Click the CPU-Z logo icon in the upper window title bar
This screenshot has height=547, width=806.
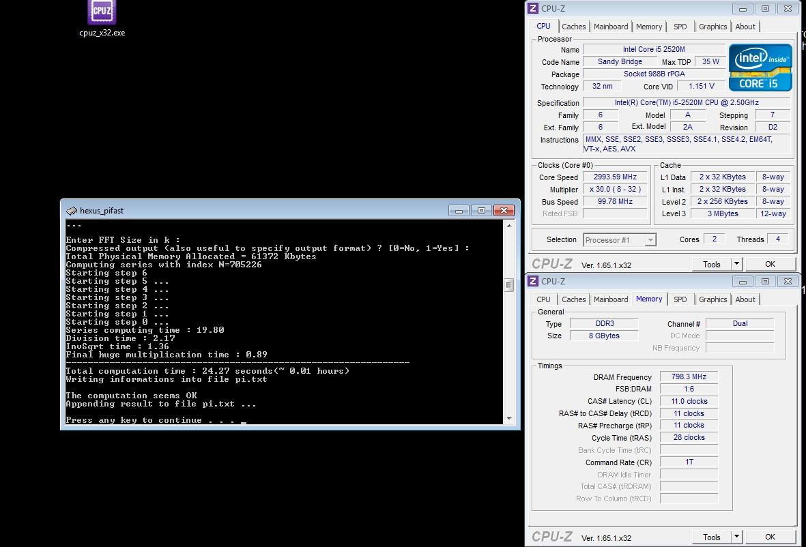click(533, 8)
